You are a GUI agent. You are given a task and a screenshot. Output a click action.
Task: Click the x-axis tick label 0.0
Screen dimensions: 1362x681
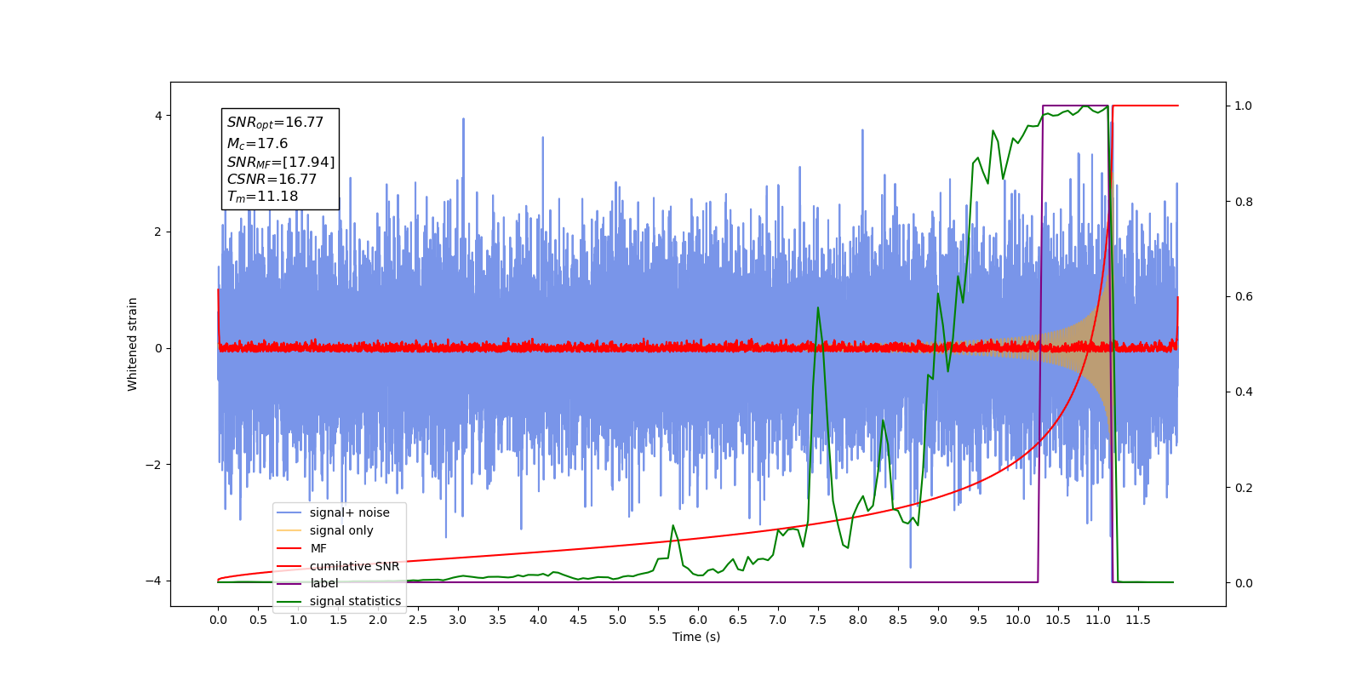[218, 620]
